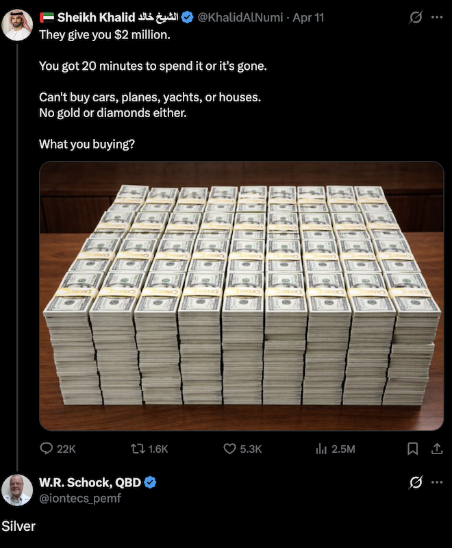This screenshot has height=548, width=452.
Task: Open view analytics showing 2.5M views
Action: pos(320,449)
